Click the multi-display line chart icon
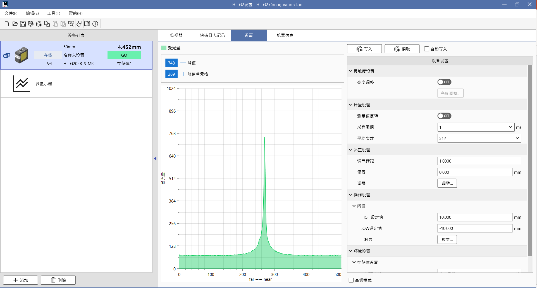 tap(21, 84)
